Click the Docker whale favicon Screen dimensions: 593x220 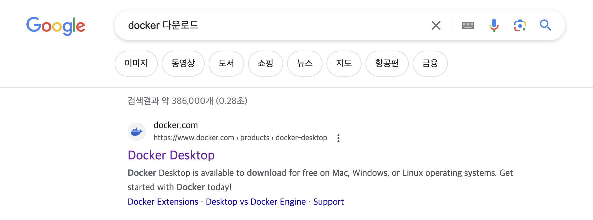coord(137,132)
